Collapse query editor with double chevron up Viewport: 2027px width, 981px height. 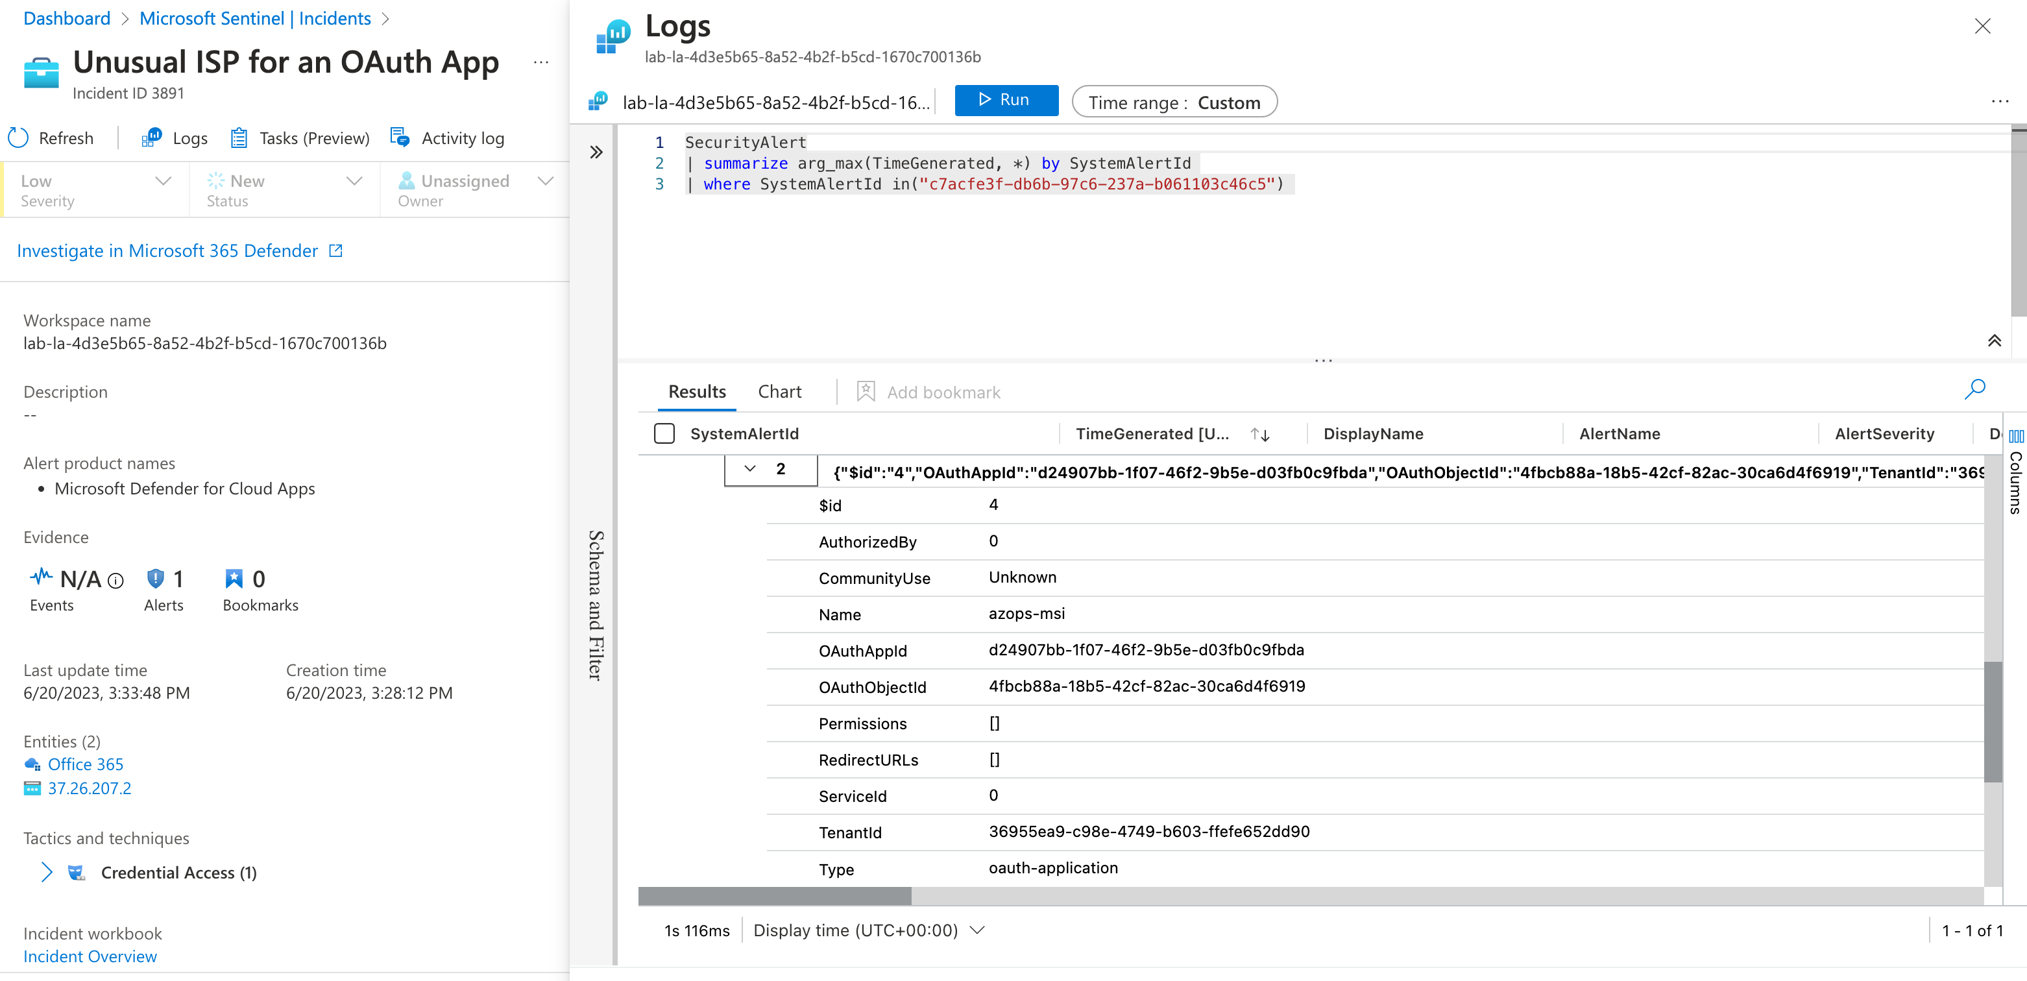point(1994,341)
